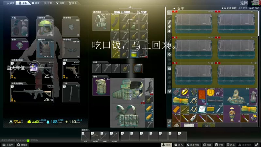Click the X-FAL 762 magazine

(206, 125)
